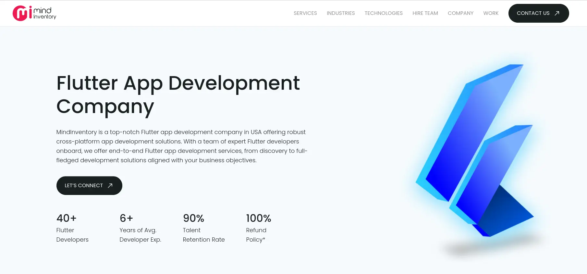This screenshot has width=587, height=274.
Task: Click the 'Refund Policy*' label text
Action: point(256,235)
